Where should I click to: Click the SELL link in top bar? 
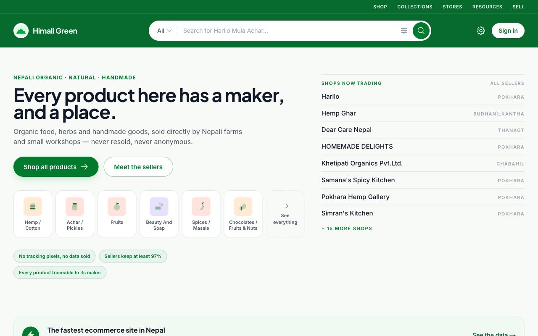click(x=518, y=7)
